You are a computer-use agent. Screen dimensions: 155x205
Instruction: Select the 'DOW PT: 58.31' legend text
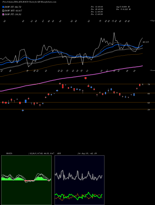coord(13,14)
